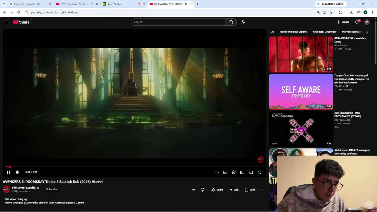Open the three-dot more actions menu
The image size is (377, 212).
[x=263, y=190]
